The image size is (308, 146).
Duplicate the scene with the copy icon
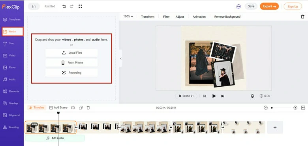coord(81,108)
